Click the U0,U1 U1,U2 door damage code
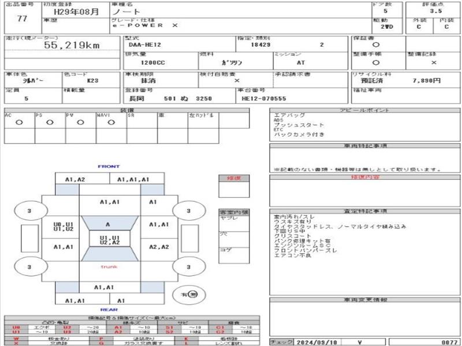Image resolution: width=462 pixels, height=346 pixels. point(64,227)
